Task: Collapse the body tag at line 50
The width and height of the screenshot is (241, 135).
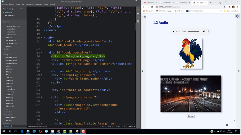Action: [x=42, y=38]
